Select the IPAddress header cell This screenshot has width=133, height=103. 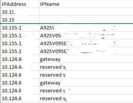coord(20,4)
